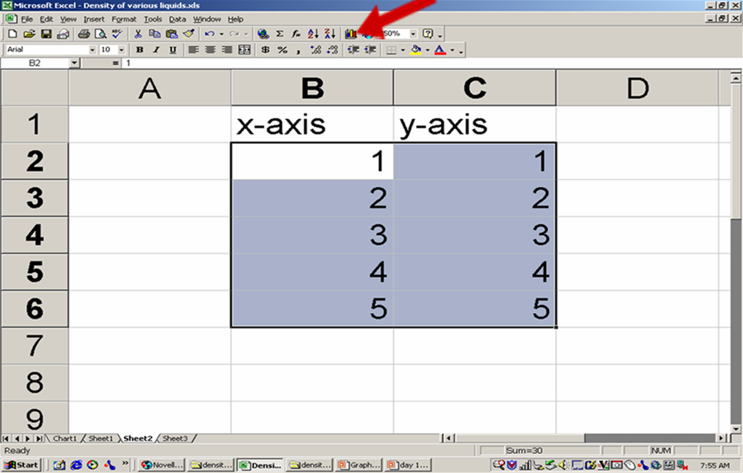
Task: Launch Internet Explorer from Quick Launch
Action: (x=76, y=465)
